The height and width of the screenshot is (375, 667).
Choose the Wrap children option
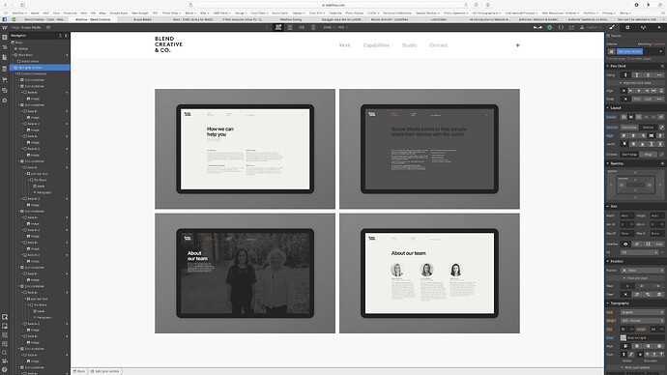648,155
